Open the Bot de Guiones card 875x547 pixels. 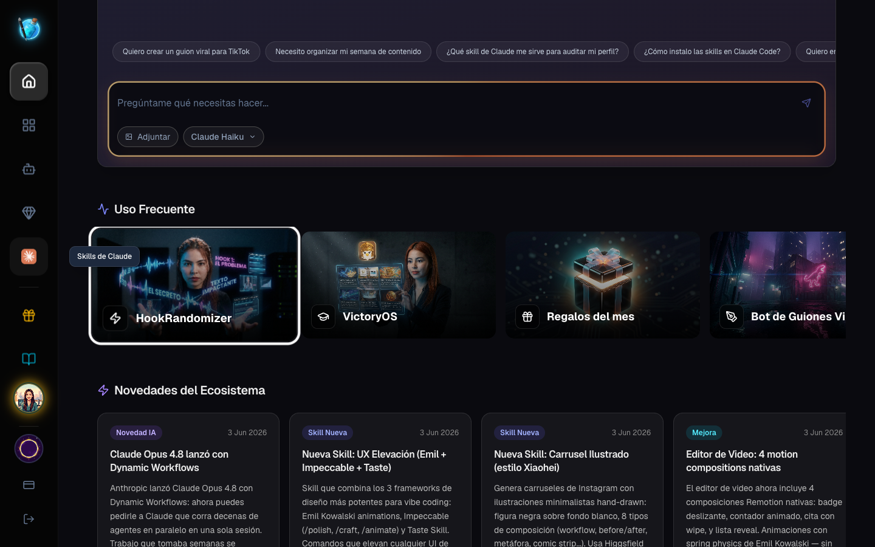(778, 285)
